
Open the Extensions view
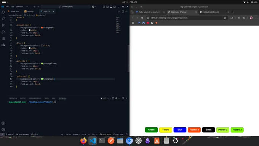pos(3,39)
